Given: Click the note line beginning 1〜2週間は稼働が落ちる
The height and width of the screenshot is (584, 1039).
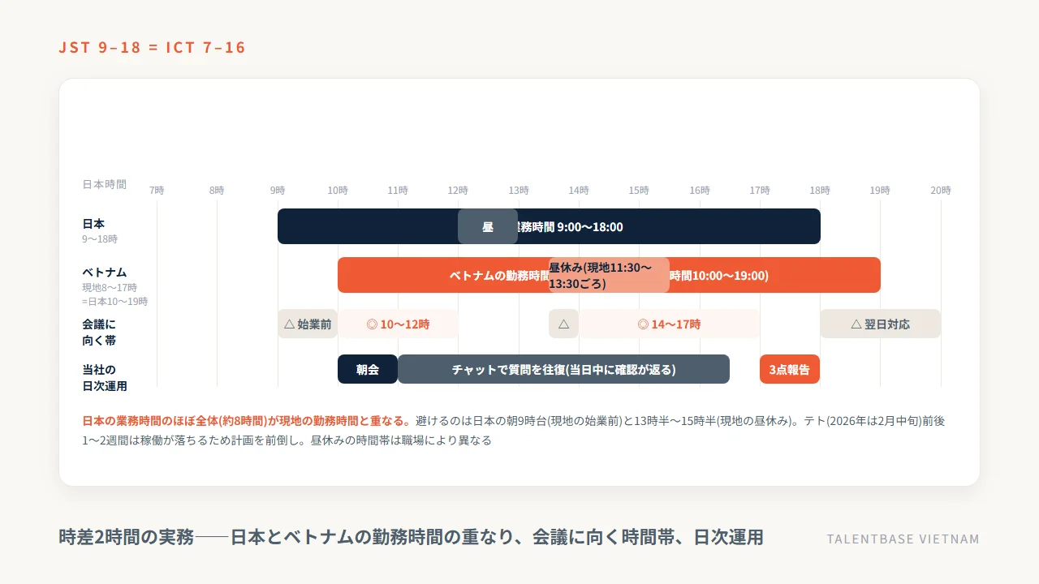Looking at the screenshot, I should tap(287, 441).
